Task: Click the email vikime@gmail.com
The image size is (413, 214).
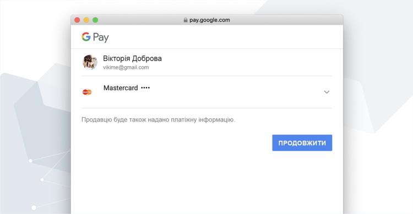Action: [x=126, y=67]
